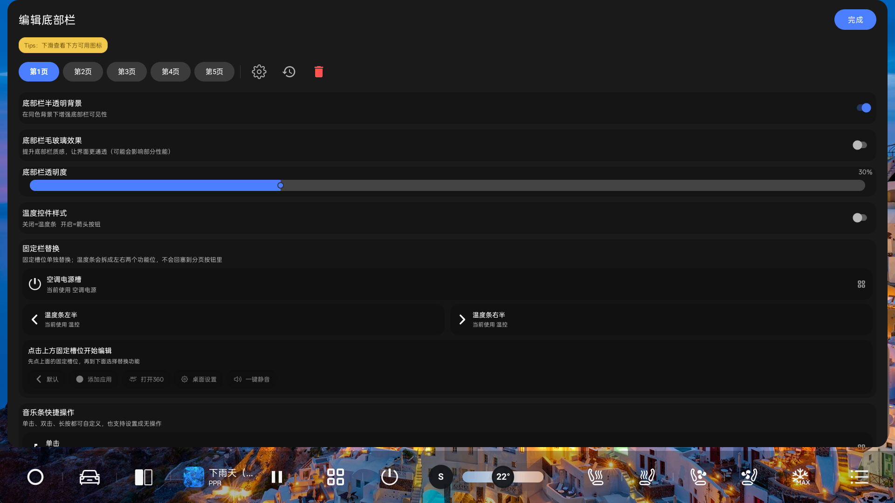The width and height of the screenshot is (895, 503).
Task: Click the 点击上方固定槽位开始编辑 text
Action: pyautogui.click(x=70, y=351)
